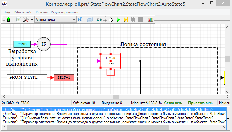Screen dimensions: 232x132
Task: Select the last error row in log
Action: point(114,122)
